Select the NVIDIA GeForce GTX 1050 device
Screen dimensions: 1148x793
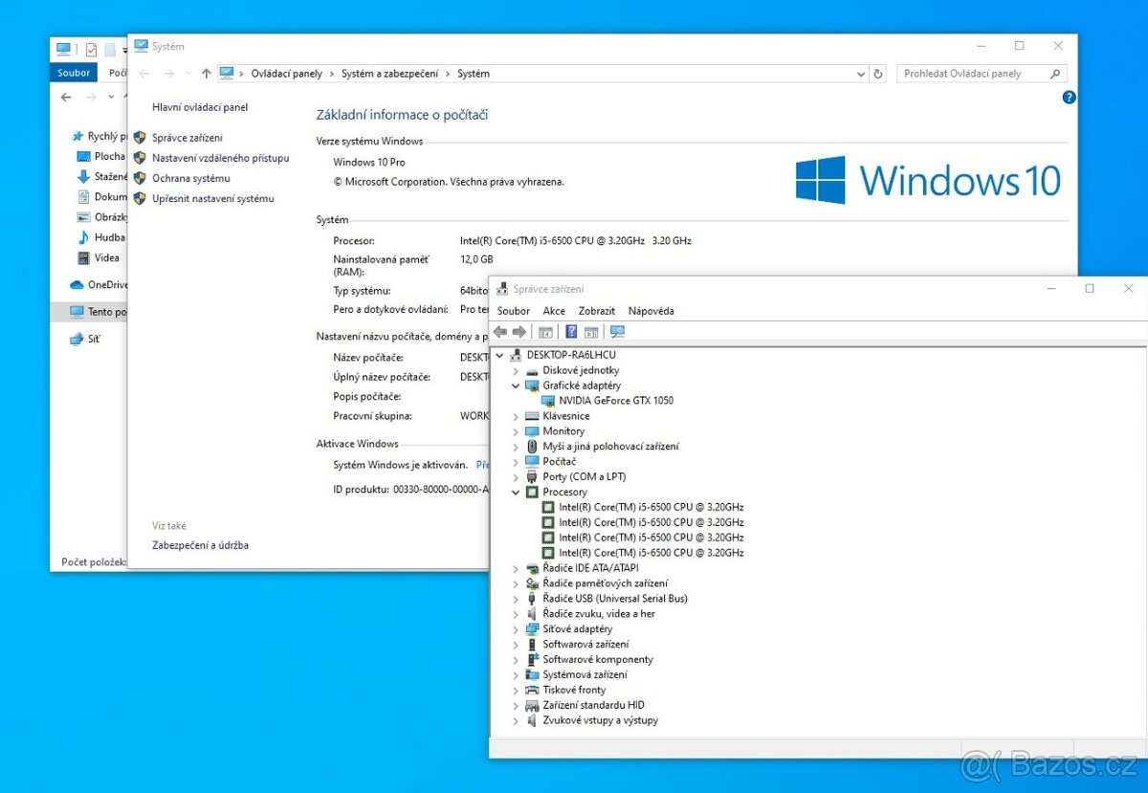615,401
